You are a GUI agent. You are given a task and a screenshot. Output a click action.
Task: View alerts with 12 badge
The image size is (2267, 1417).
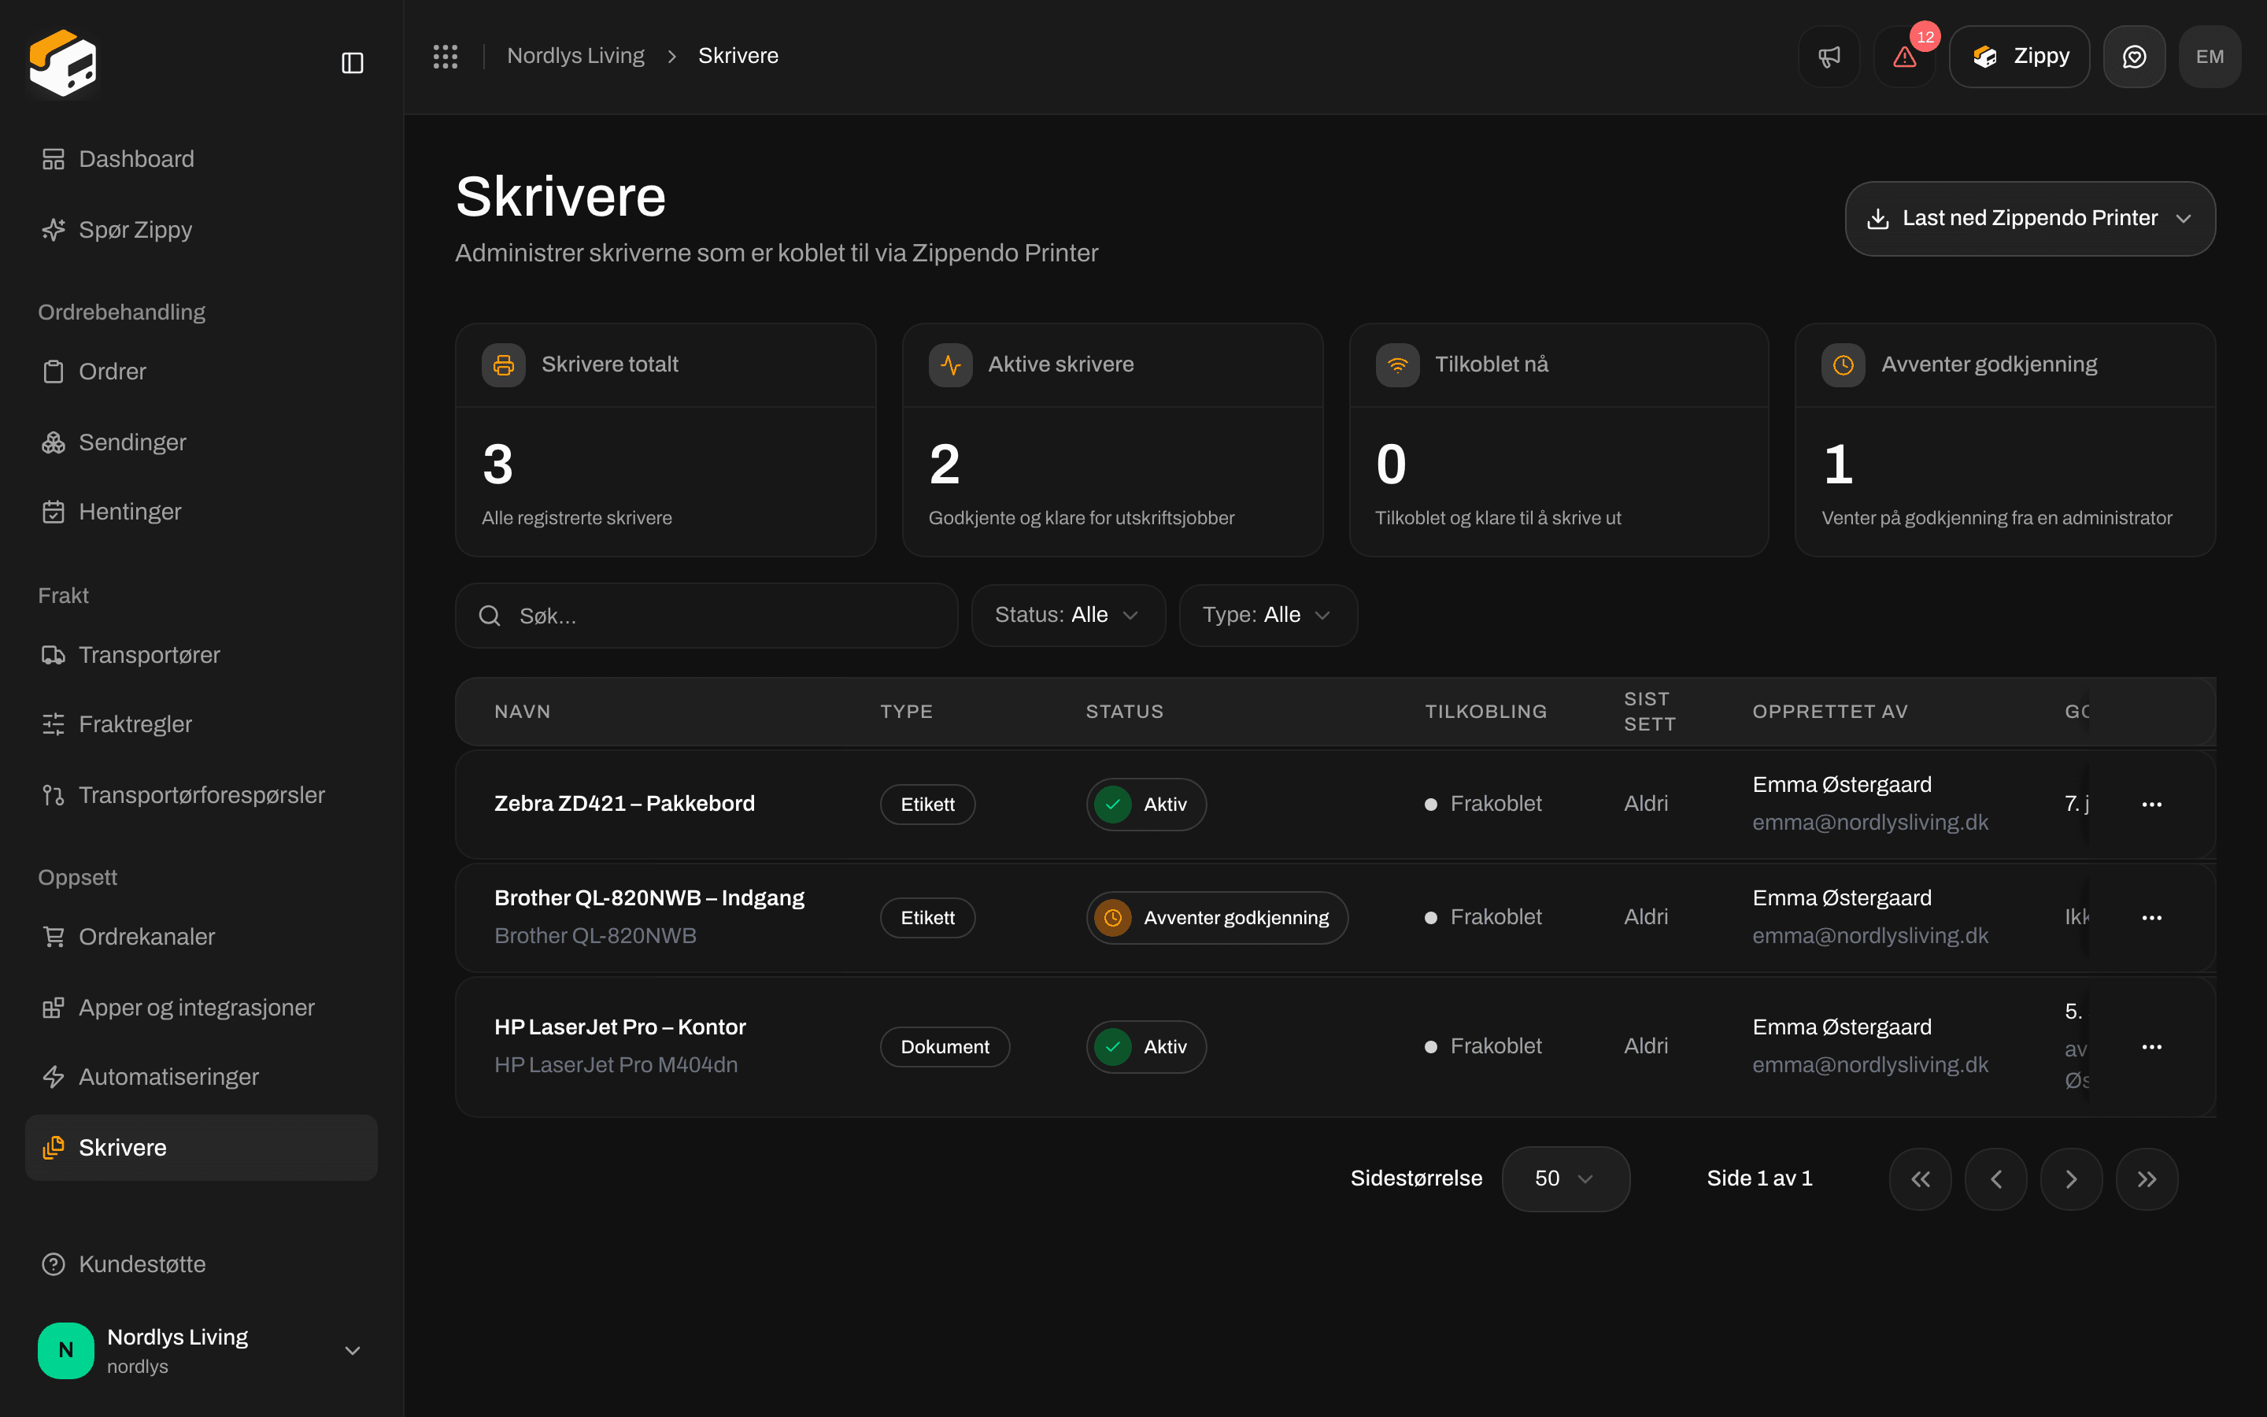1904,56
